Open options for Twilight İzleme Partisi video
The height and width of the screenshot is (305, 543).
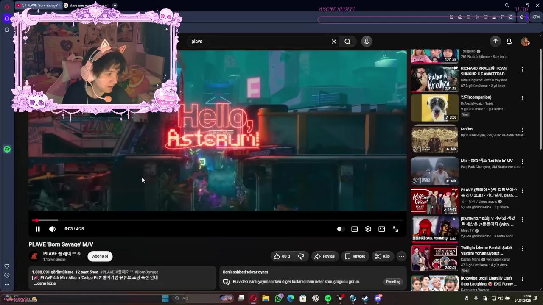523,248
